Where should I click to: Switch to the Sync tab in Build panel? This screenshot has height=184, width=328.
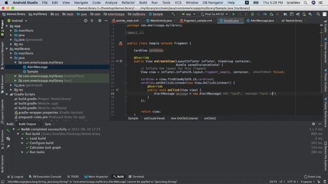pyautogui.click(x=48, y=124)
